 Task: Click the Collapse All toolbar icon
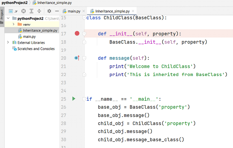(39, 11)
